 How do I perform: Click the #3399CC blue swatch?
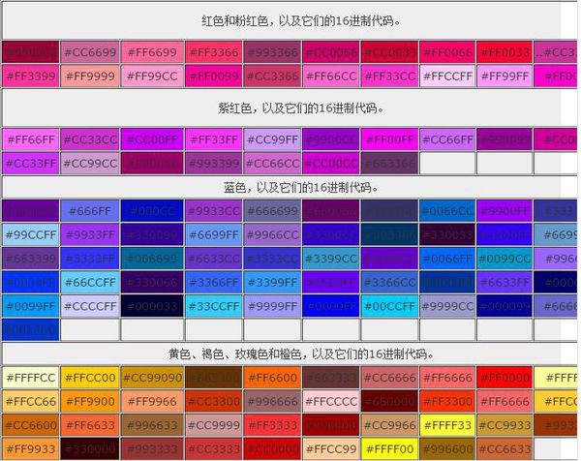point(330,259)
